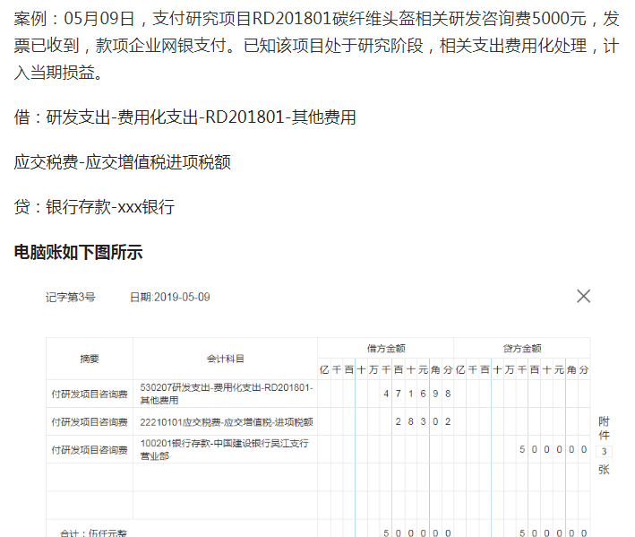Click the 附件 label beside the table
The image size is (635, 537).
tap(604, 428)
